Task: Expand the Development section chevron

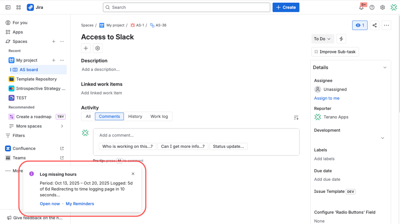Action: pos(382,138)
